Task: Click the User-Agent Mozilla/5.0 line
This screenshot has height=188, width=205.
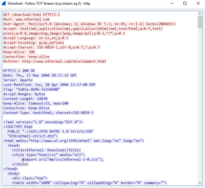Action: coord(89,24)
